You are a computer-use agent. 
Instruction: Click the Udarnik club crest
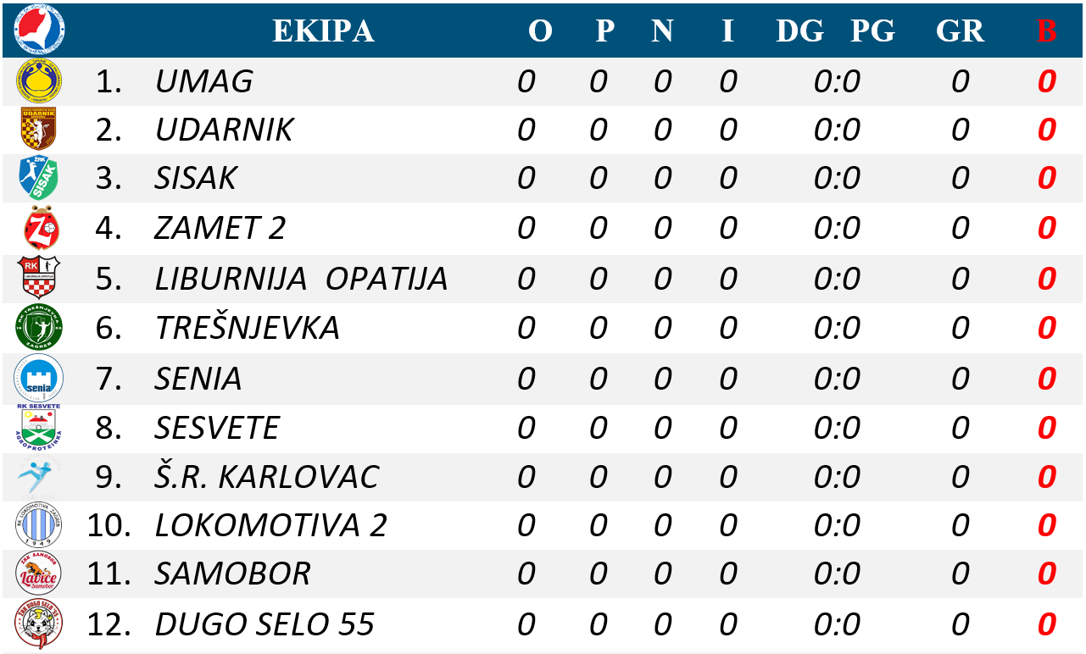39,130
